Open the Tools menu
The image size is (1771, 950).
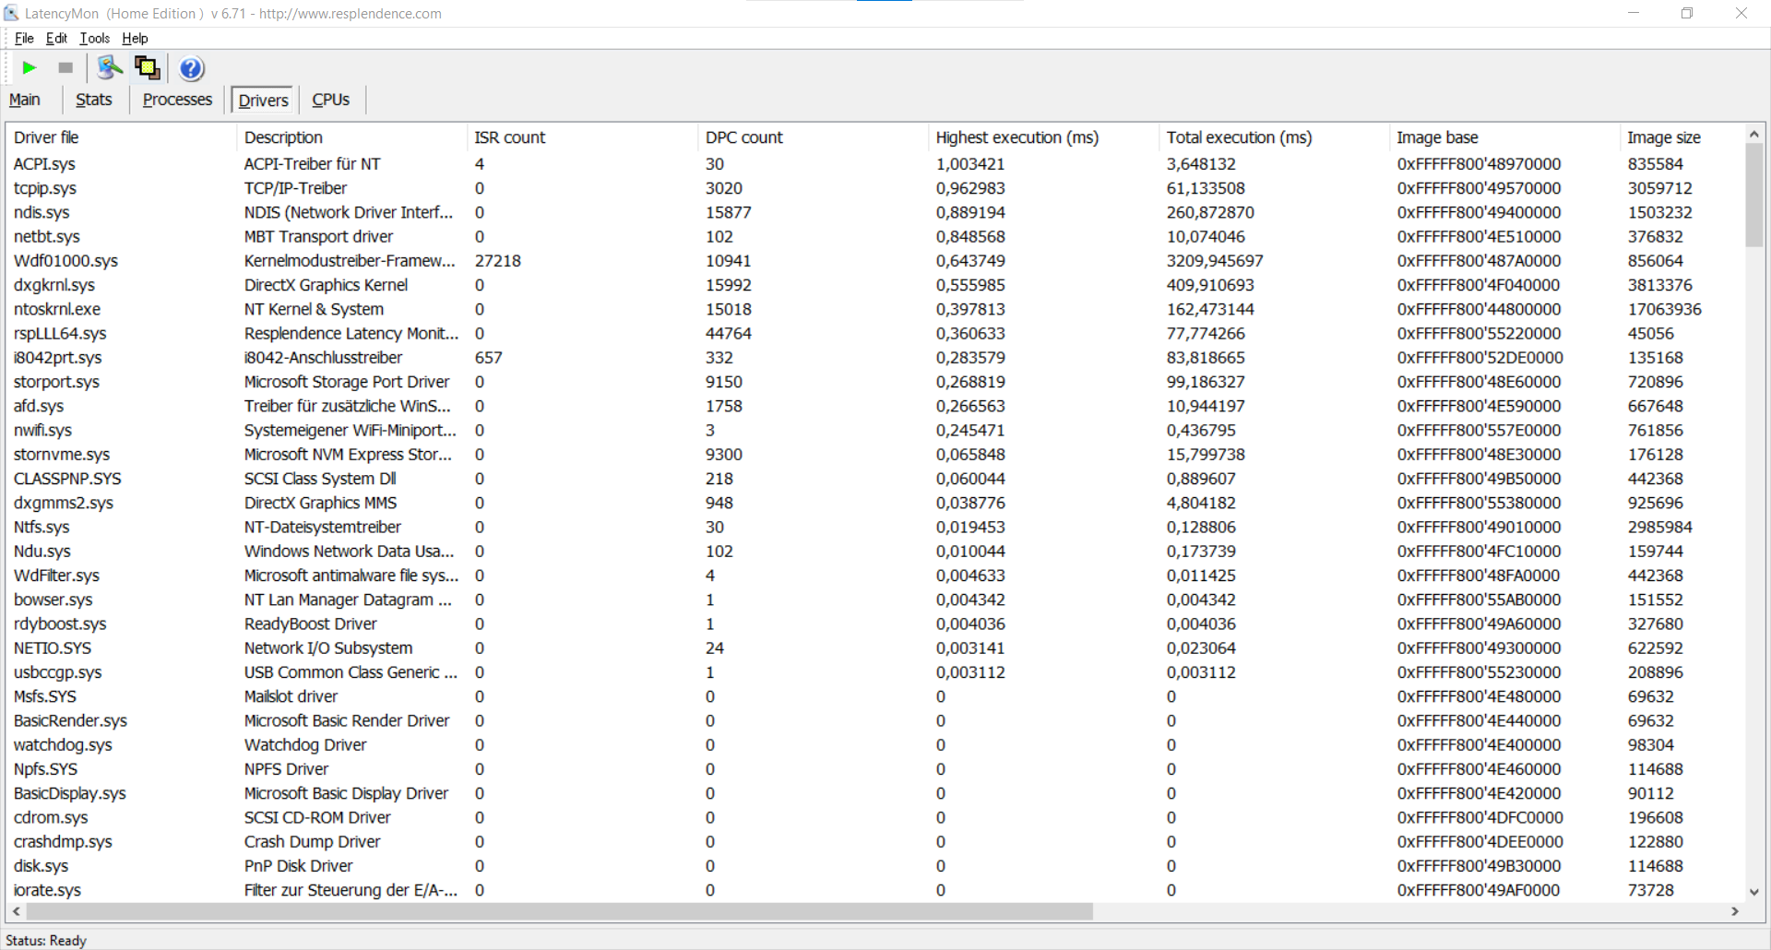point(94,38)
